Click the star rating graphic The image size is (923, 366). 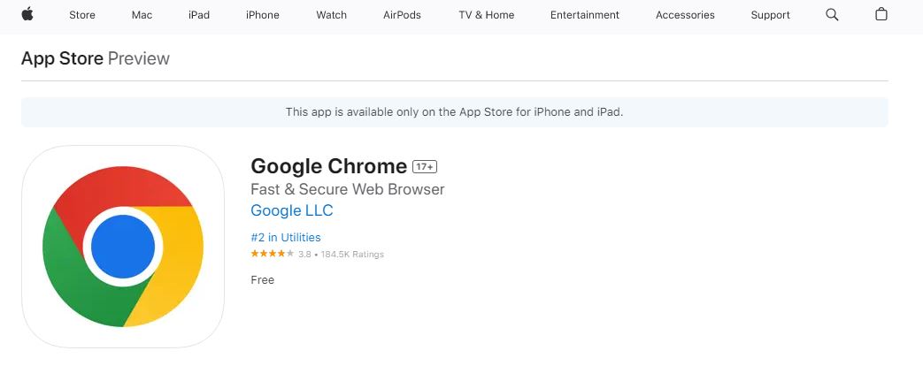pos(272,254)
